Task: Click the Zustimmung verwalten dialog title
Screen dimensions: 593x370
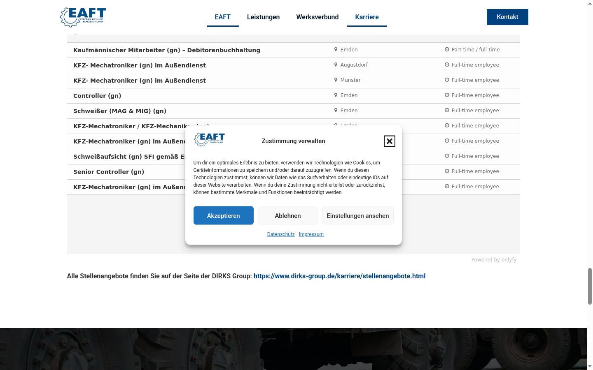Action: (x=293, y=141)
